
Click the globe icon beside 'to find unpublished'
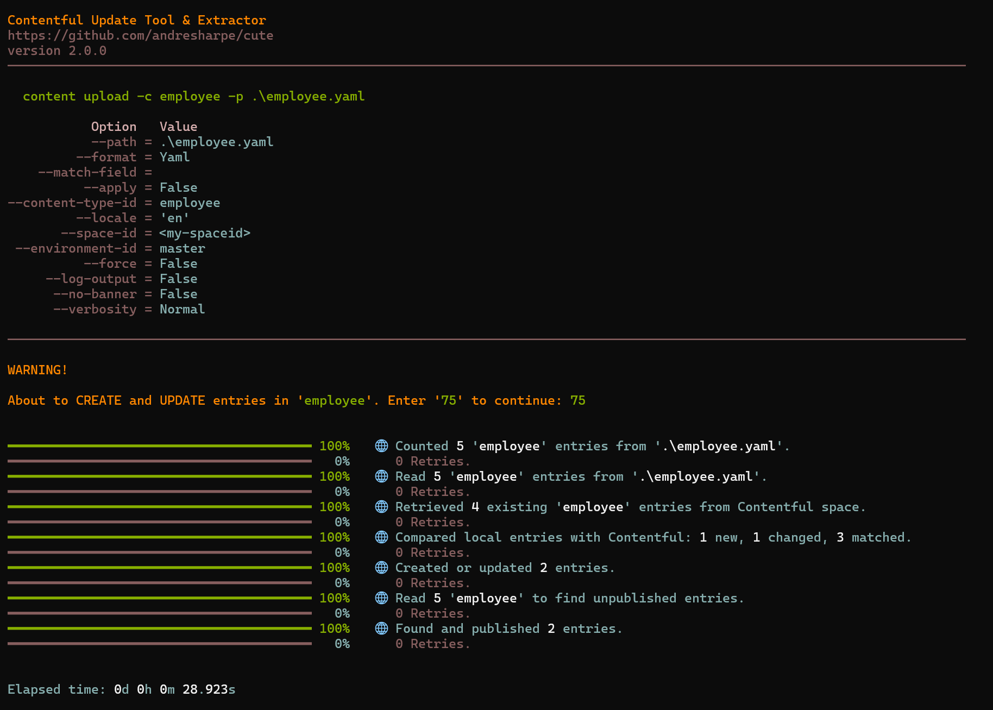(381, 598)
